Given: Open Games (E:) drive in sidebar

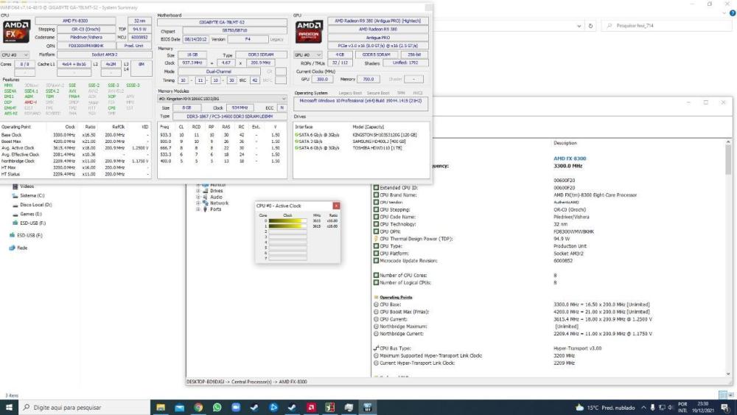Looking at the screenshot, I should pos(31,214).
